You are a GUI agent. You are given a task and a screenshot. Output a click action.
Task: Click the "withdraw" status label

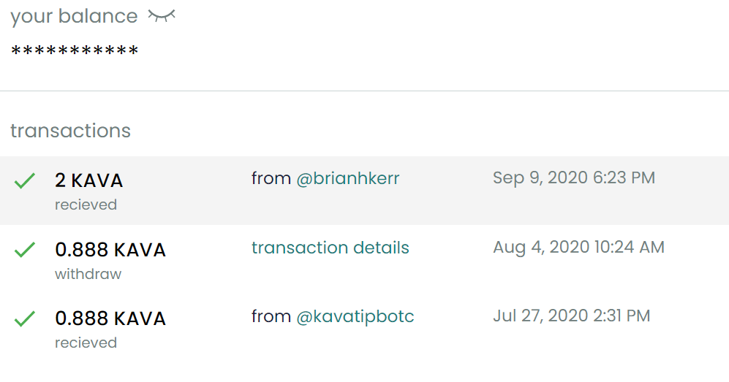coord(88,274)
